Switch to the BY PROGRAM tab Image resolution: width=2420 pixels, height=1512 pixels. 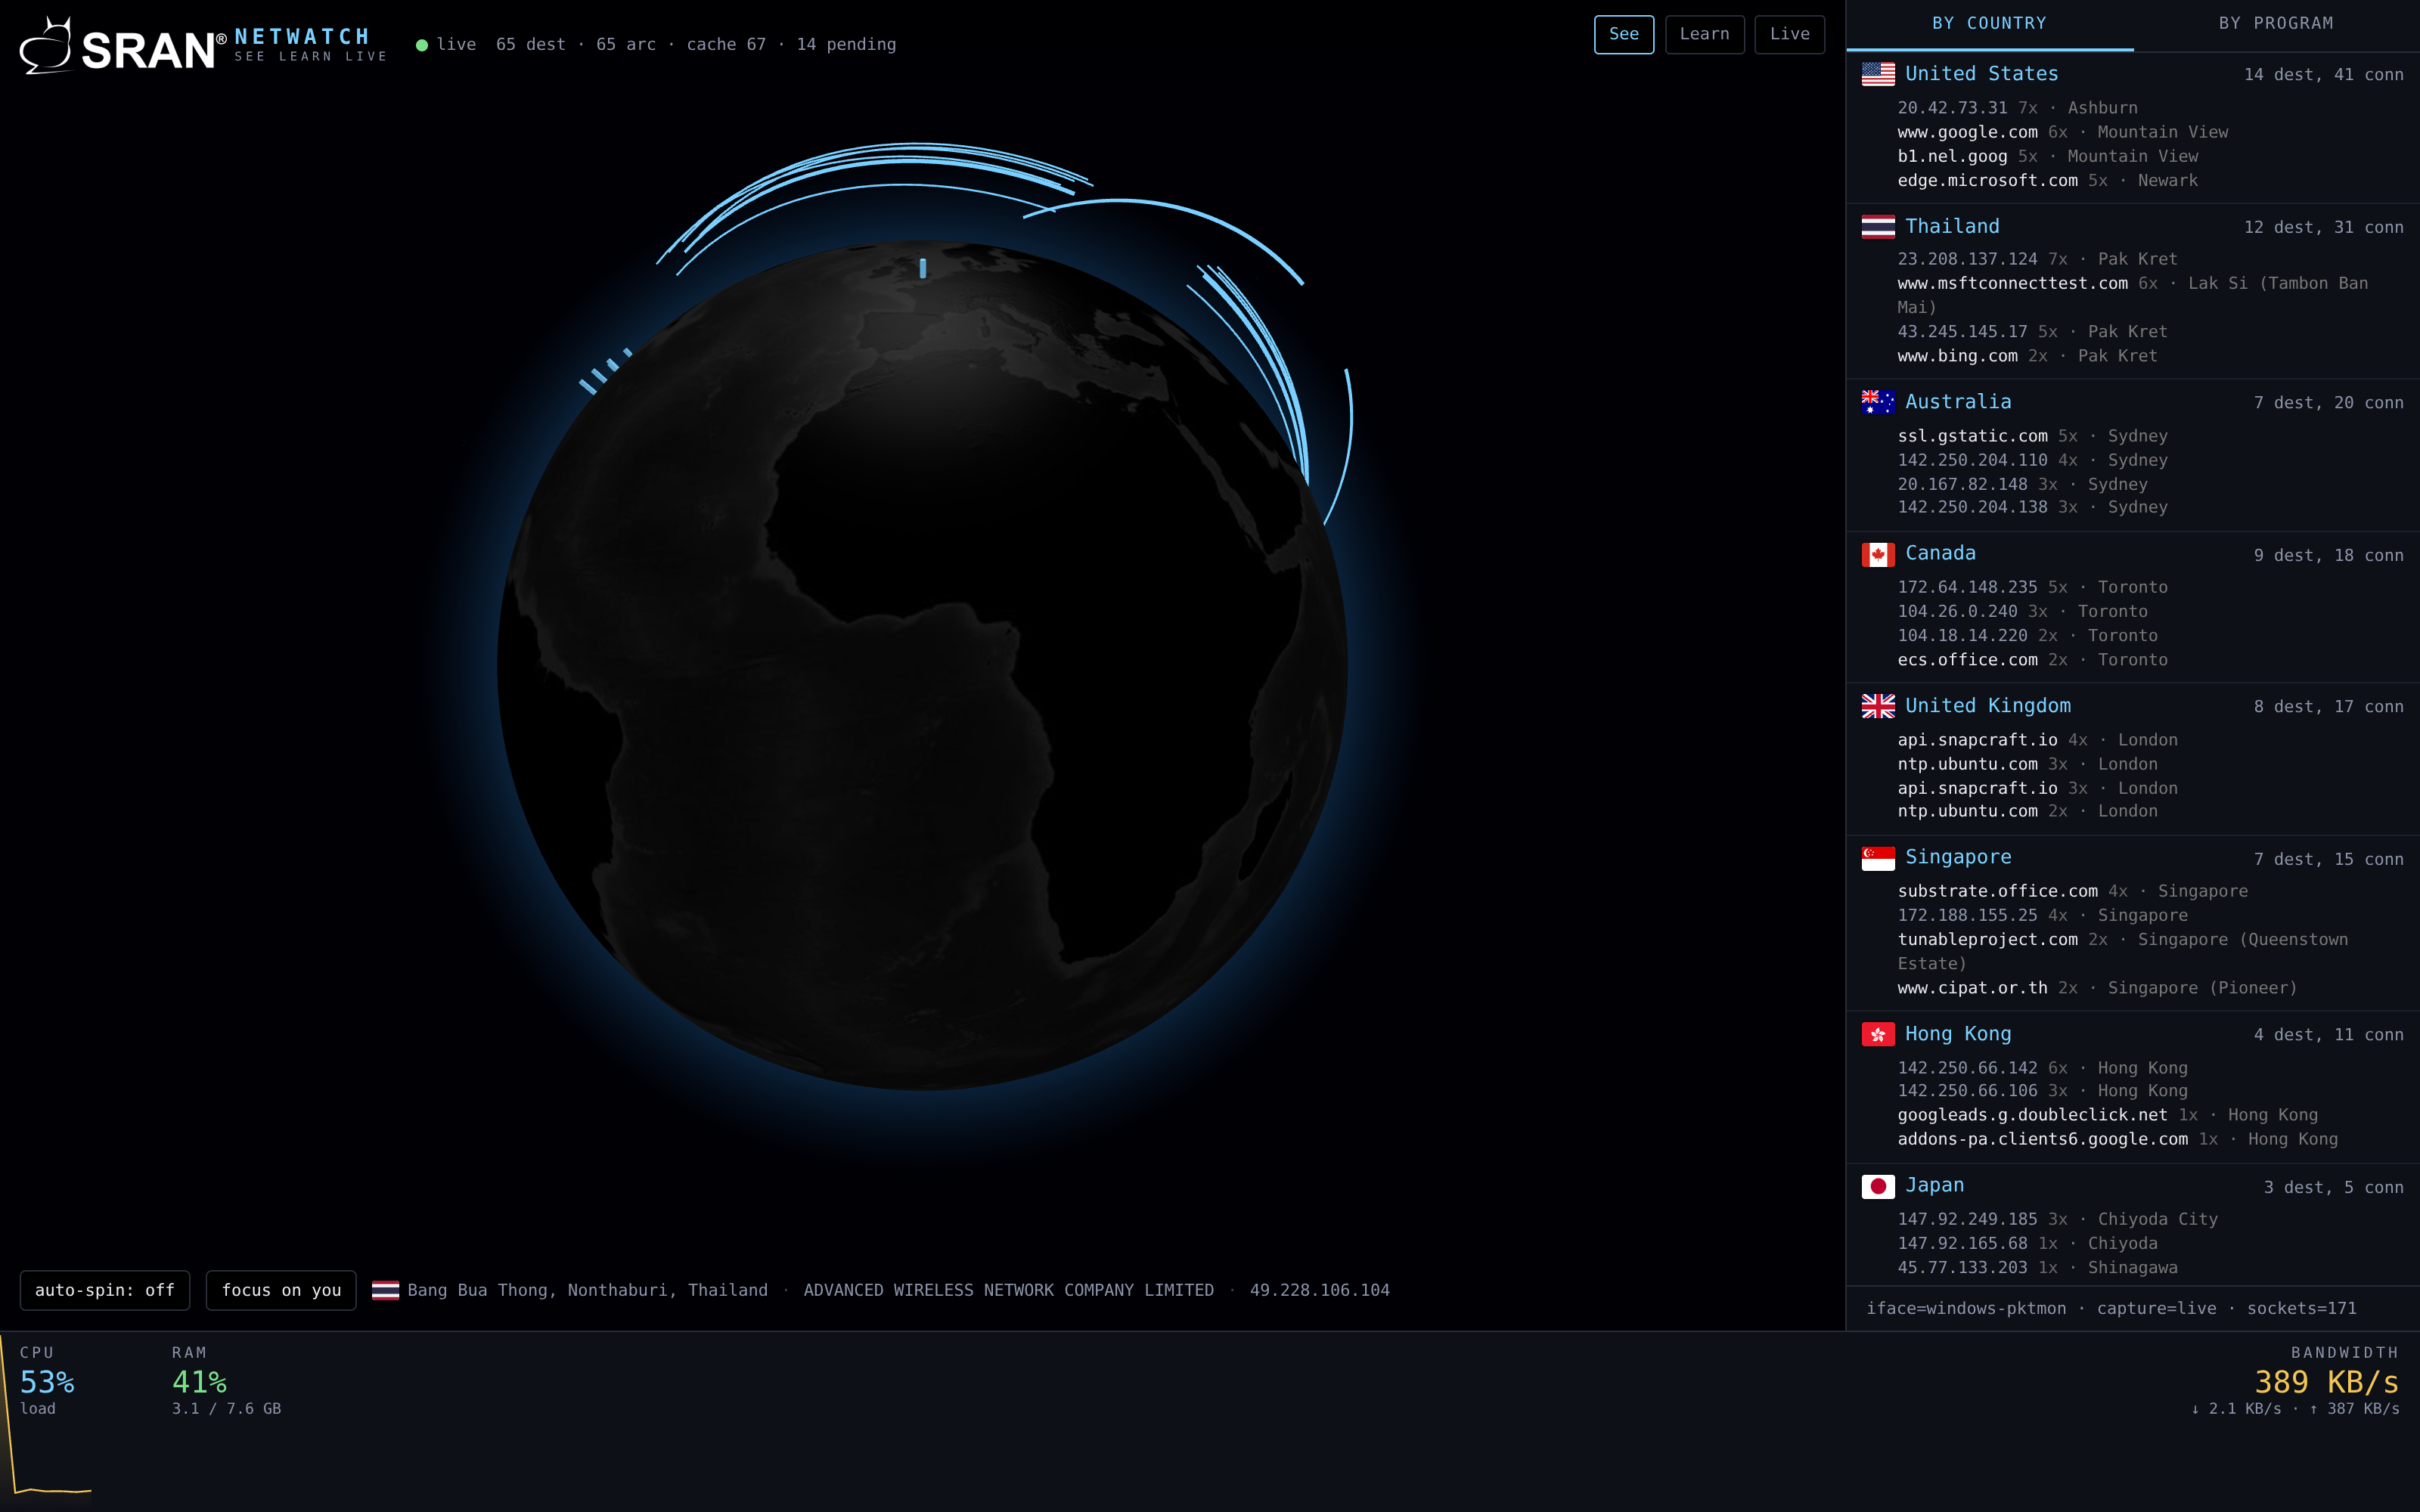[x=2276, y=24]
